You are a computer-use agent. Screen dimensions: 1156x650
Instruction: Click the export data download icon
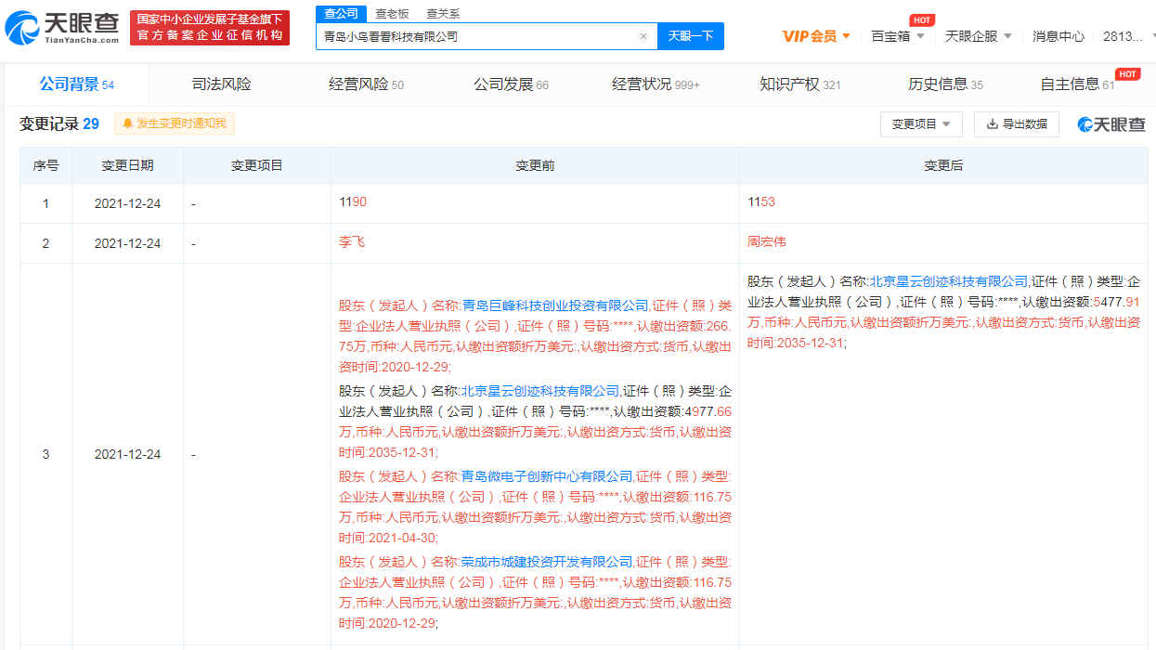point(992,123)
